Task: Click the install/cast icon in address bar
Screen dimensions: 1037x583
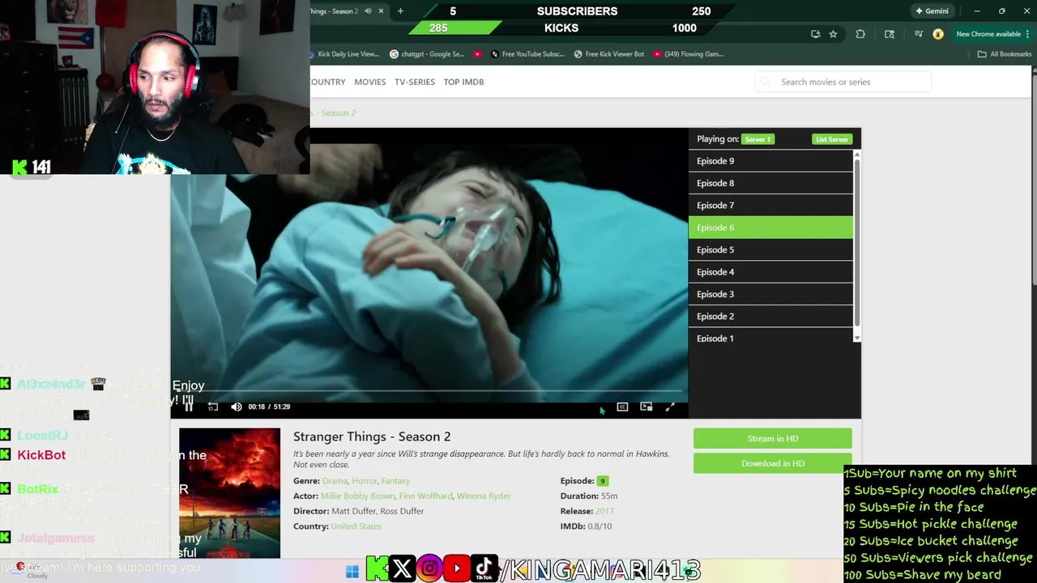Action: (815, 34)
